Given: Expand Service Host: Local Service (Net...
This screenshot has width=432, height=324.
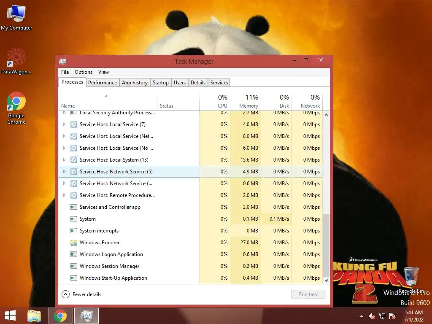Looking at the screenshot, I should [64, 136].
